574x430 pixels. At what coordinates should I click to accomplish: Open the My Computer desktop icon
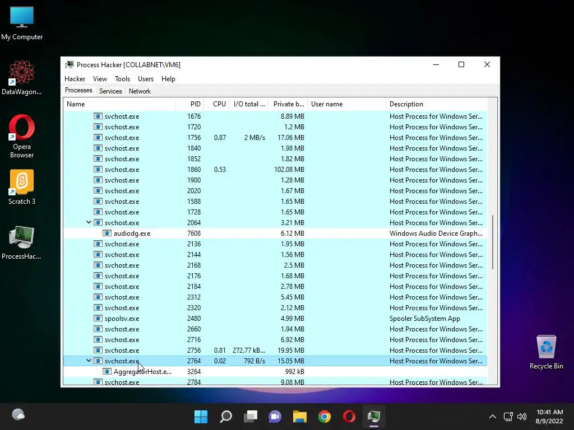click(x=22, y=23)
